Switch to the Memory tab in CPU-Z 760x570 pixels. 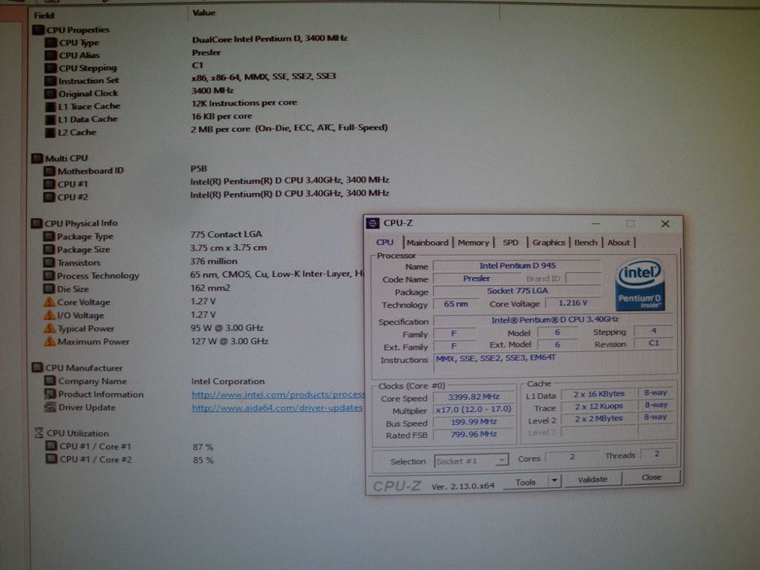click(x=473, y=243)
